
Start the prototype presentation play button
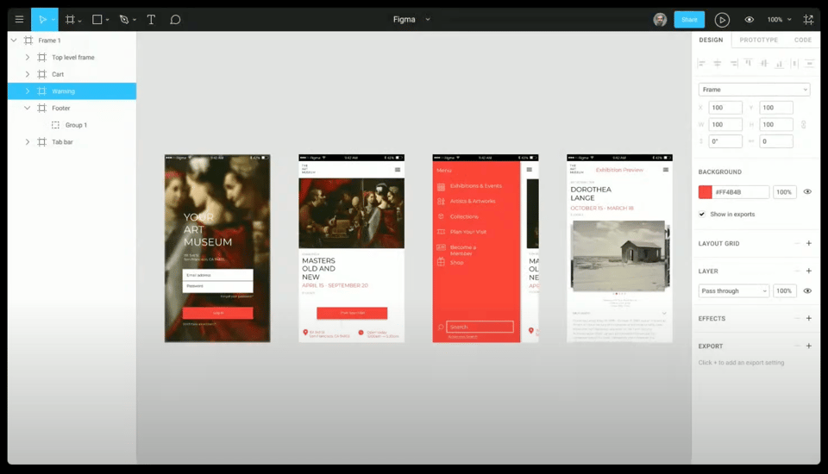[x=722, y=20]
